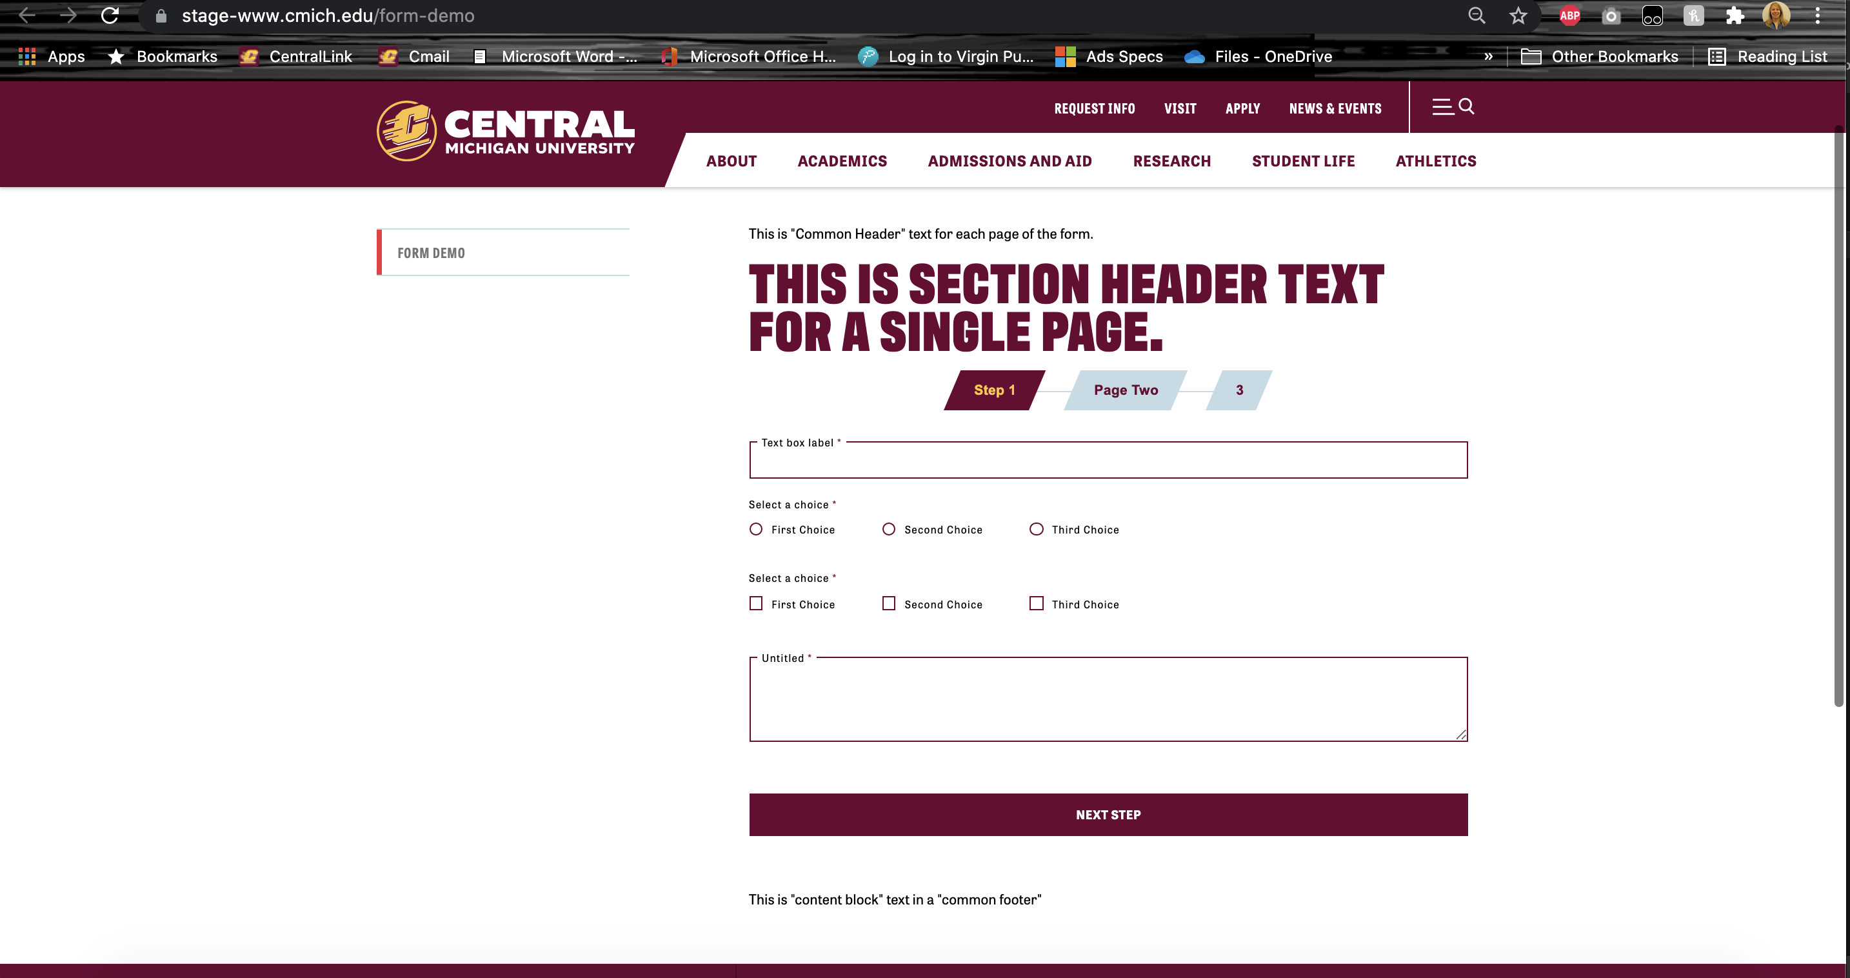Check the First Choice checkbox

[755, 603]
